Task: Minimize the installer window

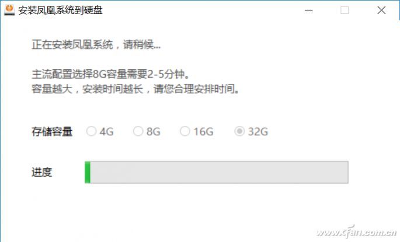Action: pyautogui.click(x=308, y=10)
